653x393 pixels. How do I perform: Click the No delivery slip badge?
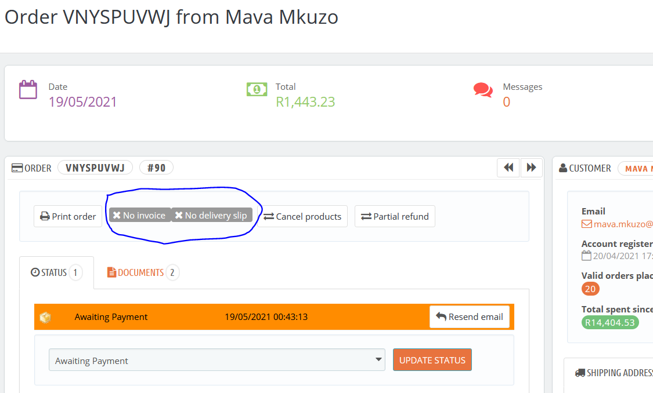(x=211, y=215)
